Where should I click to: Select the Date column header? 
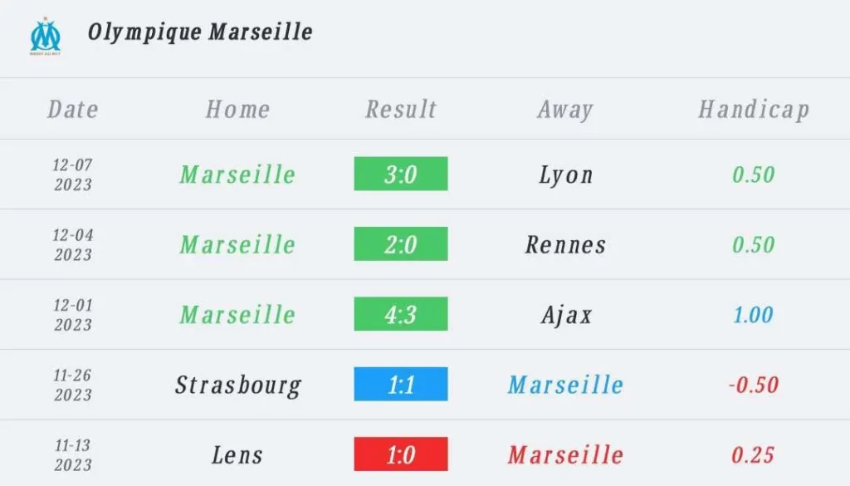tap(73, 110)
